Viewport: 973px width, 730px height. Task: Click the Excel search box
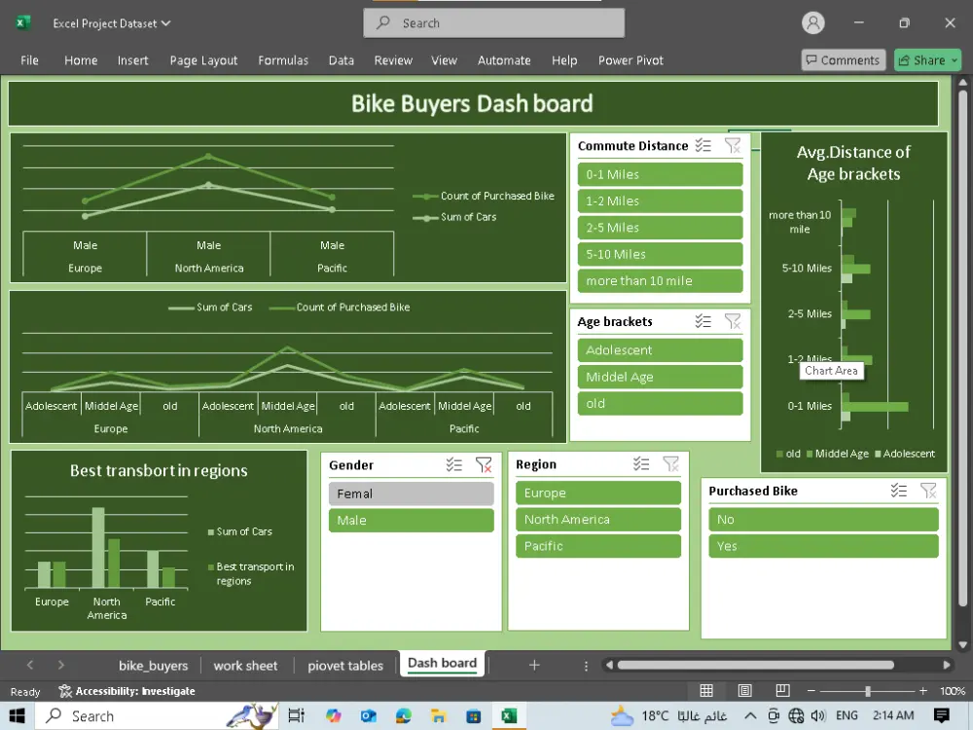coord(494,23)
